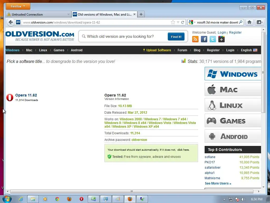Open the Google Plus share icon
Viewport: 270px width, 203px height.
221,39
